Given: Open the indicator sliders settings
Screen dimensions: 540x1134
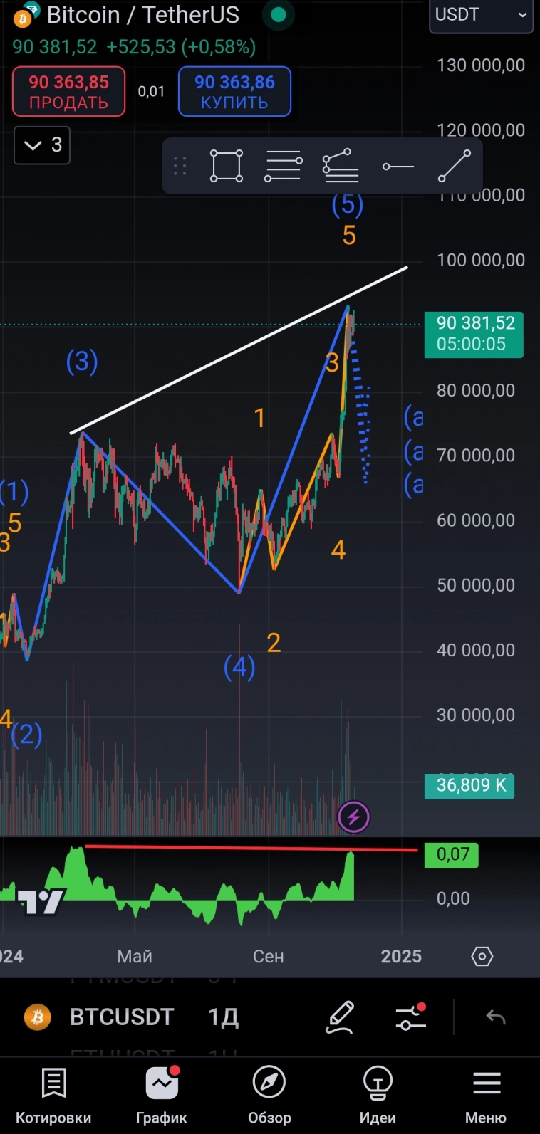Looking at the screenshot, I should (411, 1017).
